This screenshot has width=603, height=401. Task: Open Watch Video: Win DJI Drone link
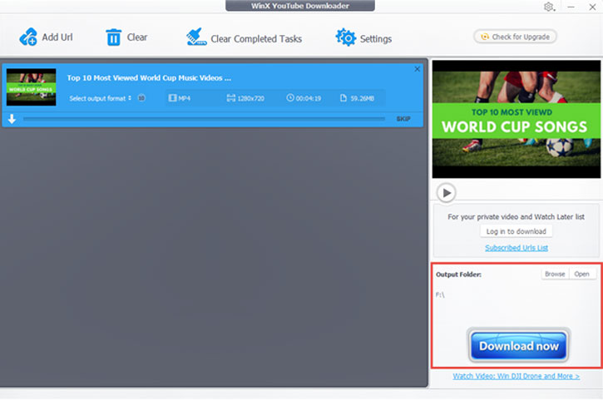pyautogui.click(x=517, y=376)
